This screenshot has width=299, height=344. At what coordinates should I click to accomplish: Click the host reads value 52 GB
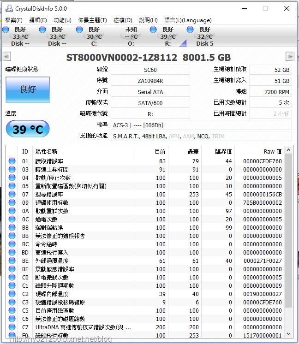(x=270, y=70)
